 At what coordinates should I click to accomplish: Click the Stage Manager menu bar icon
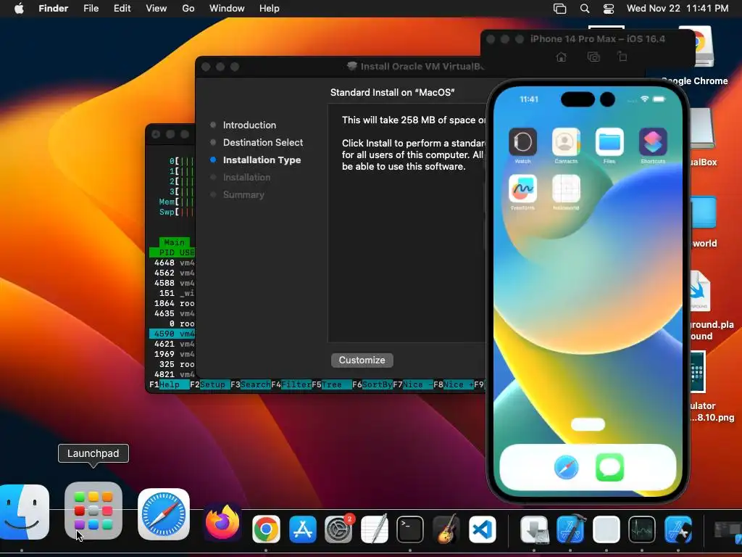560,9
